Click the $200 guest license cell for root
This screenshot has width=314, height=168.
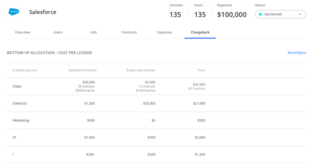pos(151,154)
